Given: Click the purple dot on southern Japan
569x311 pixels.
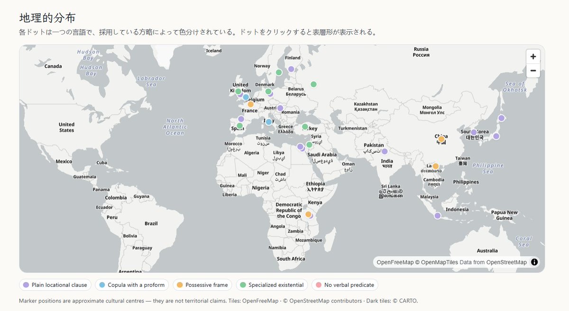Looking at the screenshot, I should (x=496, y=136).
